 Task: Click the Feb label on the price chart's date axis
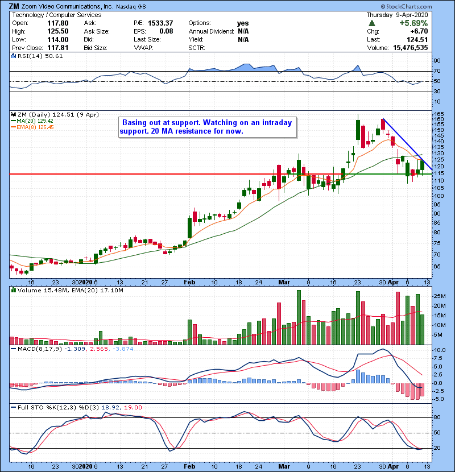coord(189,283)
